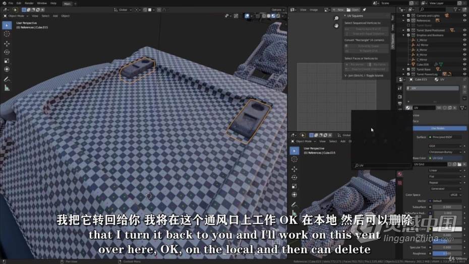The height and width of the screenshot is (264, 469).
Task: Select the Rotate tool in main viewport
Action: (x=7, y=52)
